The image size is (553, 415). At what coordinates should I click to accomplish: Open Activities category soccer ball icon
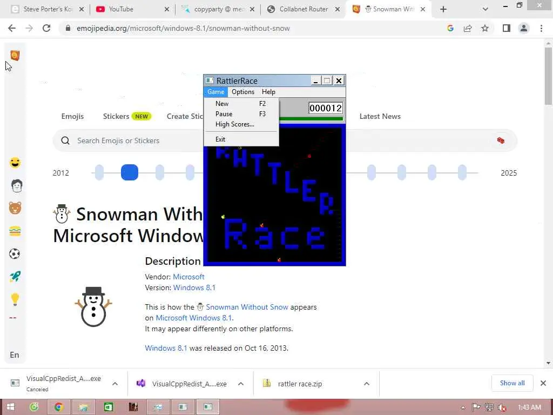[x=15, y=254]
